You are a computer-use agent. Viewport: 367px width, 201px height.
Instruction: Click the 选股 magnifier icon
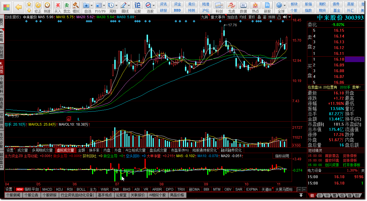[x=148, y=5]
